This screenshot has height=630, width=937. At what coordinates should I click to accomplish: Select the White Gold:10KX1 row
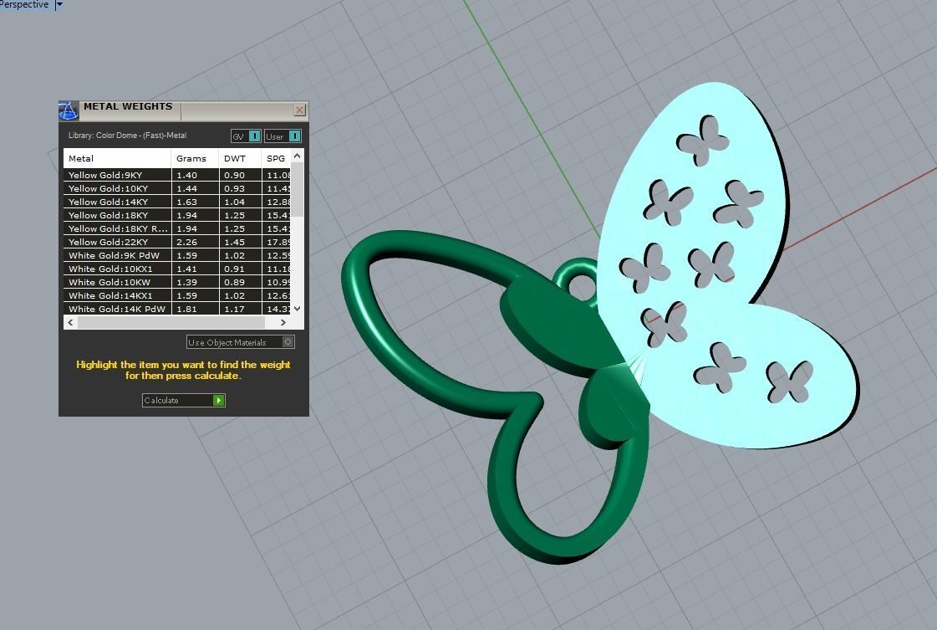coord(177,269)
